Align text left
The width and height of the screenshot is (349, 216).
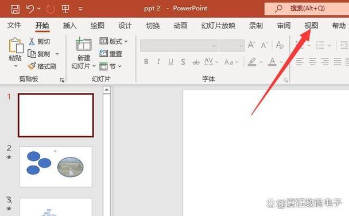click(300, 61)
